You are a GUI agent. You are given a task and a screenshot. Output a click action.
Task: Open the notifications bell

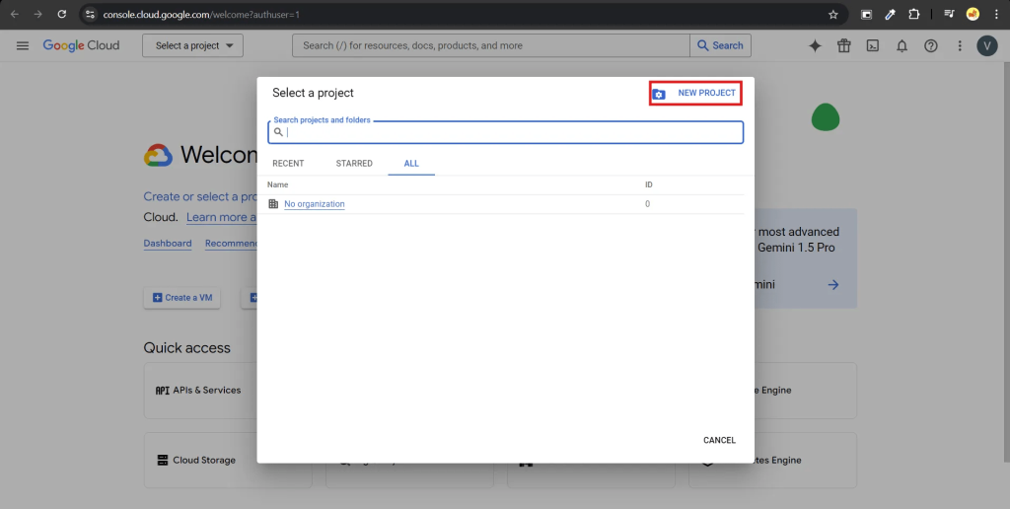902,45
